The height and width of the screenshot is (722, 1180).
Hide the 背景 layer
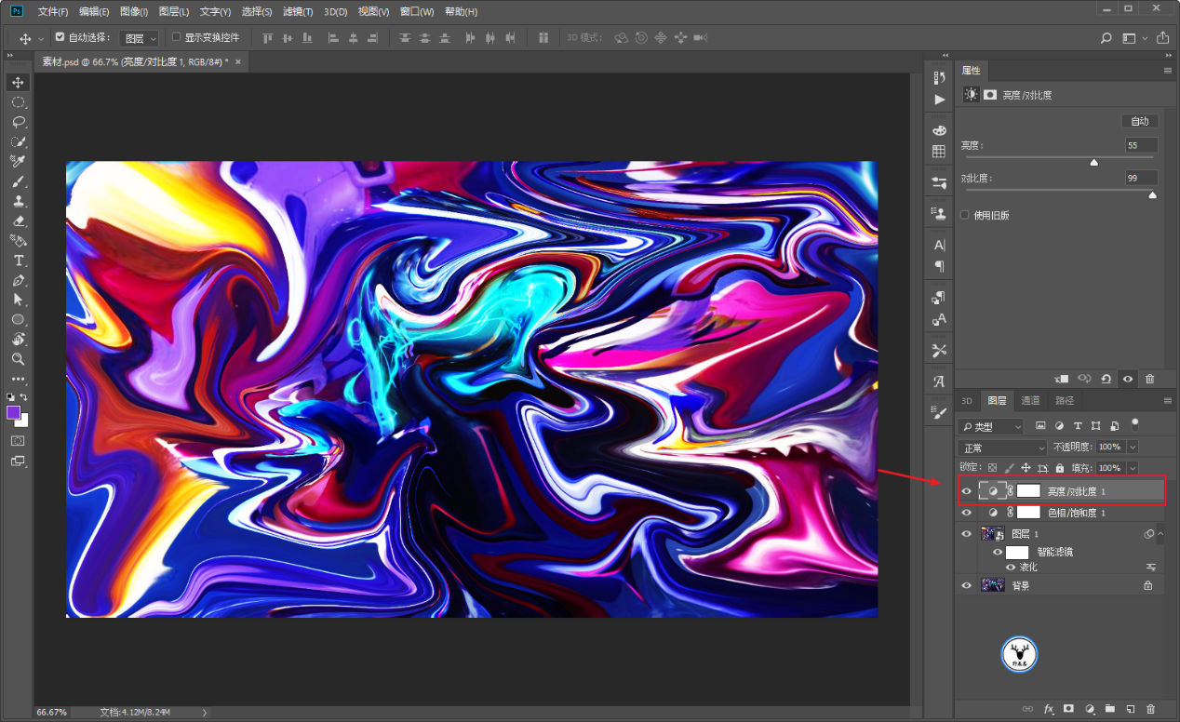(x=966, y=585)
